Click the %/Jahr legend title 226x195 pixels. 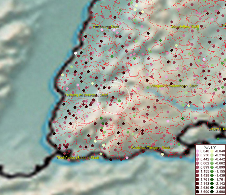pos(210,147)
